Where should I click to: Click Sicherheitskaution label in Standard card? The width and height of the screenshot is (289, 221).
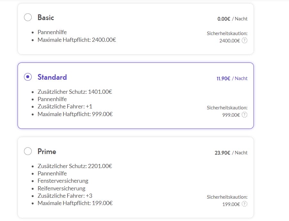pos(227,108)
